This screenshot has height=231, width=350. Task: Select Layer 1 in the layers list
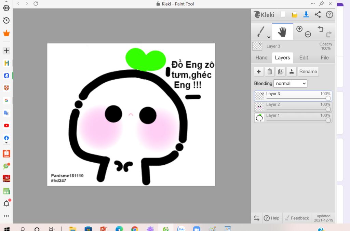click(293, 118)
